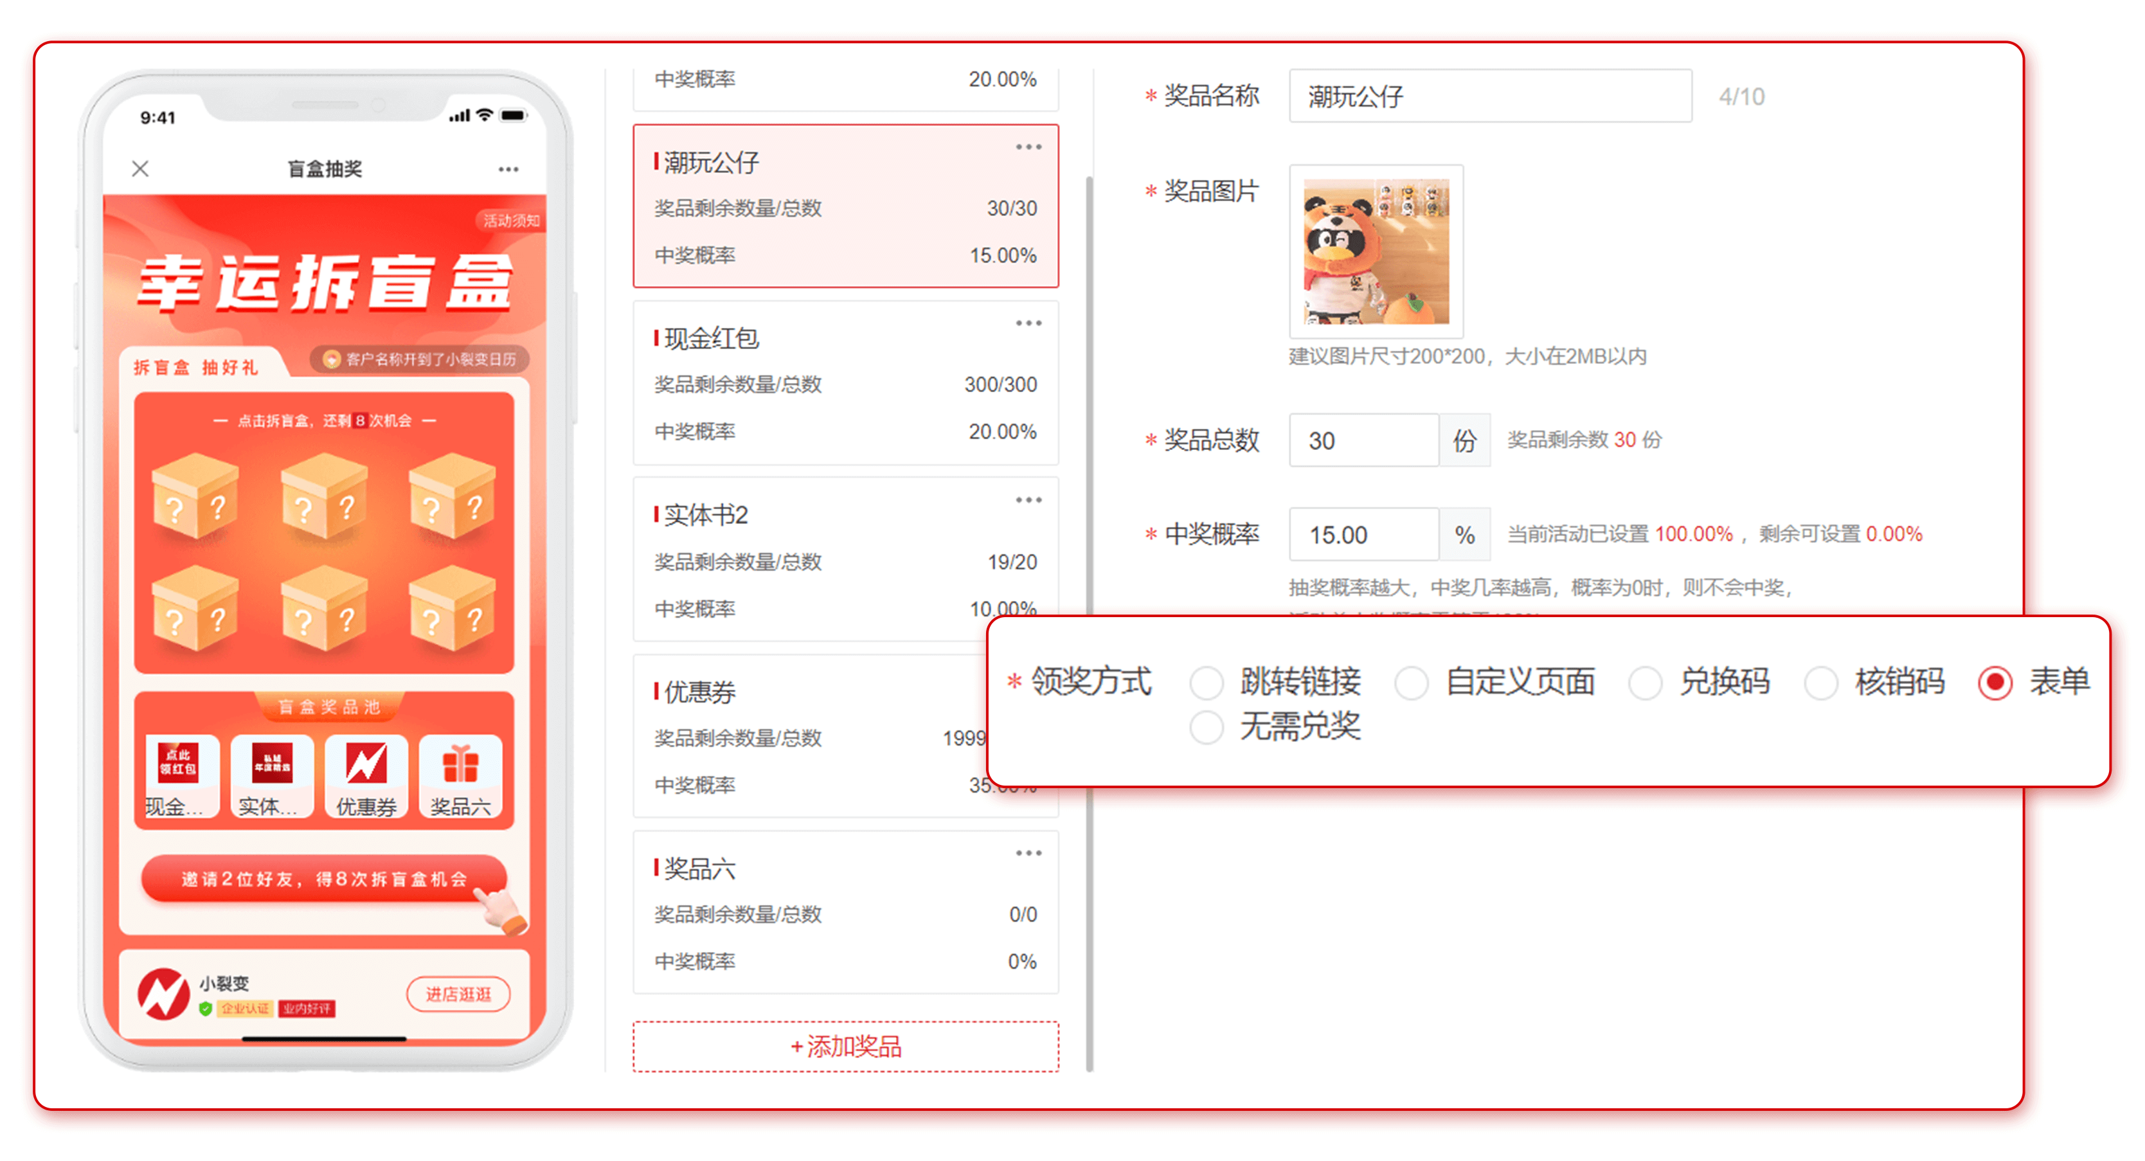Open the 优惠券 card options menu
The image size is (2145, 1161).
1029,677
